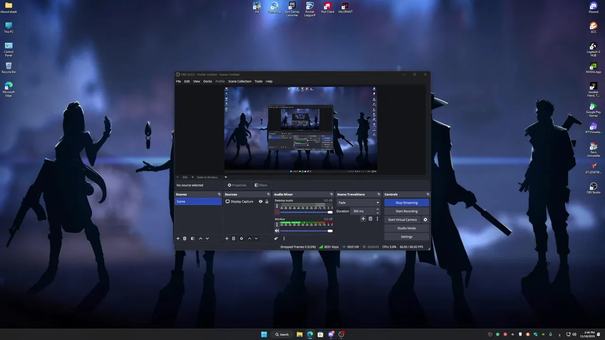Unmute Desktop Audio speaker icon
Image resolution: width=605 pixels, height=340 pixels.
click(277, 212)
